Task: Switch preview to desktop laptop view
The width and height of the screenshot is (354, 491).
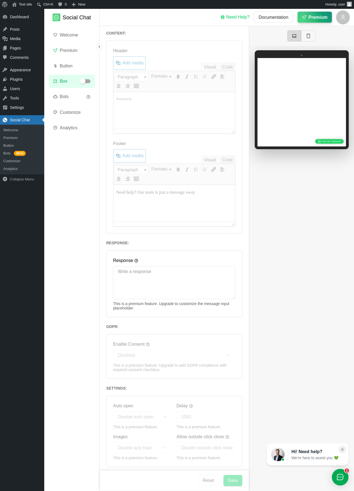Action: pos(294,36)
